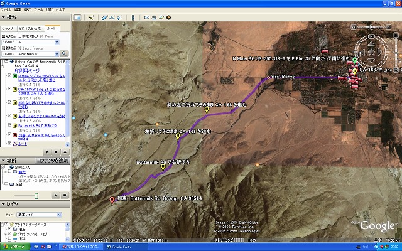
Task: Uncheck the 地形 terrain layer checkbox
Action: tap(10, 229)
